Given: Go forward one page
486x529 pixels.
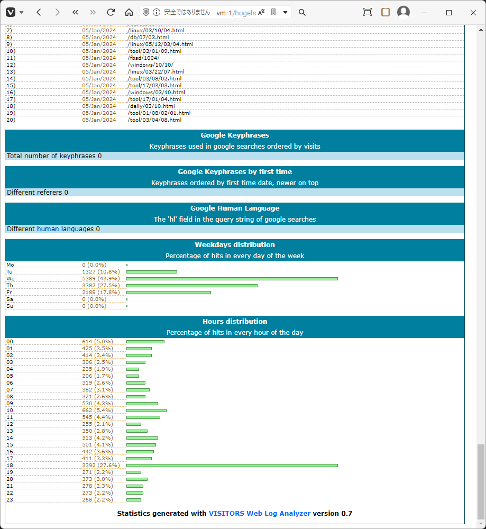Looking at the screenshot, I should (x=57, y=13).
